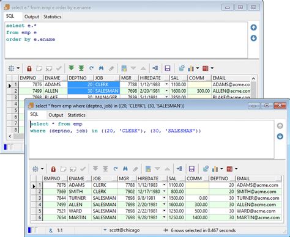
Task: Select row 3 header TURNER in front window
Action: point(39,198)
